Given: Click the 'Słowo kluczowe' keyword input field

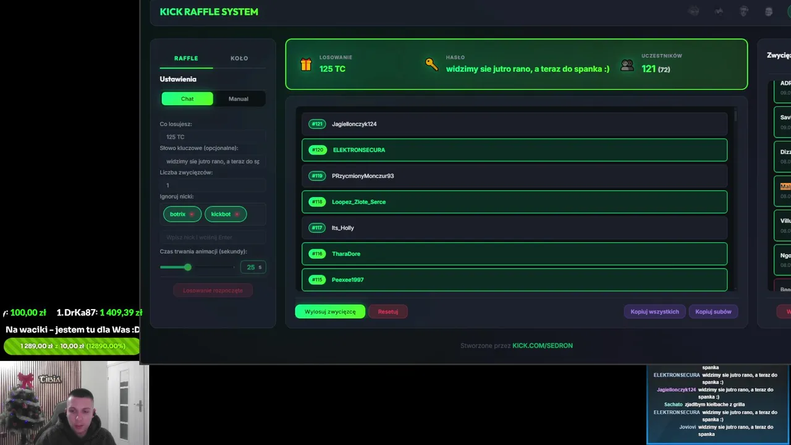Looking at the screenshot, I should coord(213,161).
